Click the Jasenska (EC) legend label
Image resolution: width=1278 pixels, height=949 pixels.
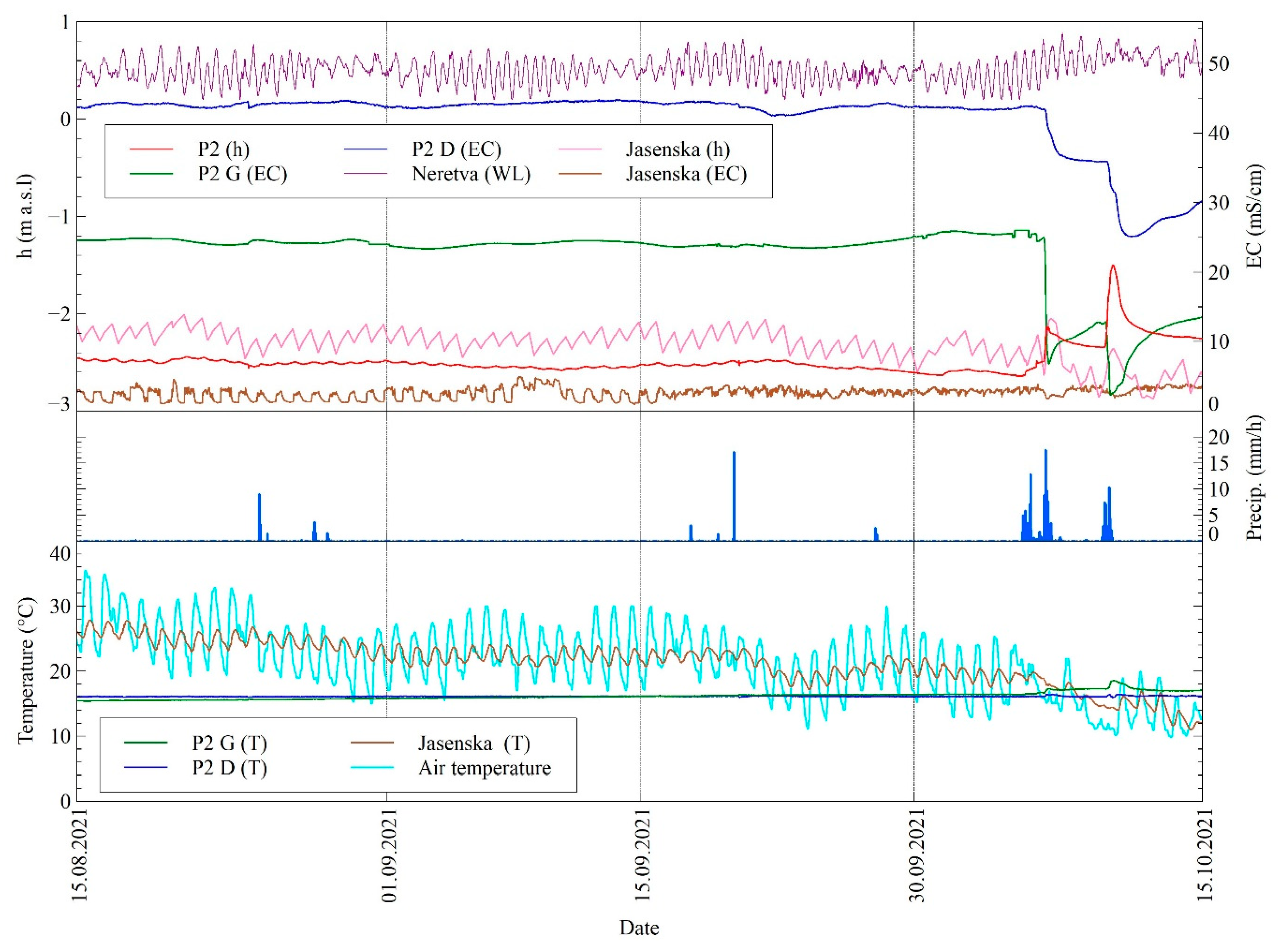click(x=686, y=174)
